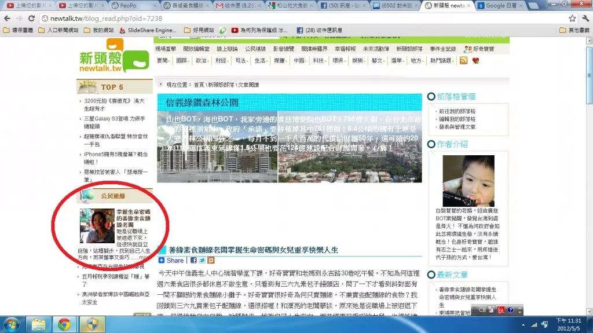Expand the 要聞 category menu
The width and height of the screenshot is (593, 333).
tap(163, 61)
